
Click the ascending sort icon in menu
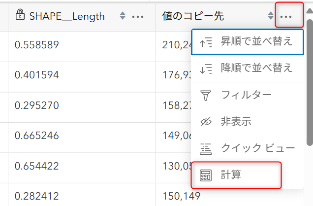(206, 42)
